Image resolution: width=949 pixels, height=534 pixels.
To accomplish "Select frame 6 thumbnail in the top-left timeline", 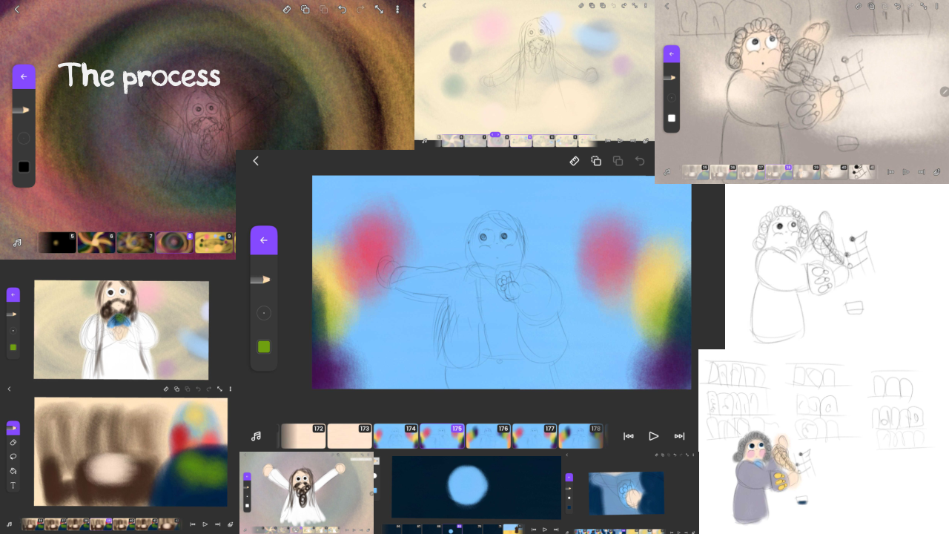I will [x=96, y=243].
